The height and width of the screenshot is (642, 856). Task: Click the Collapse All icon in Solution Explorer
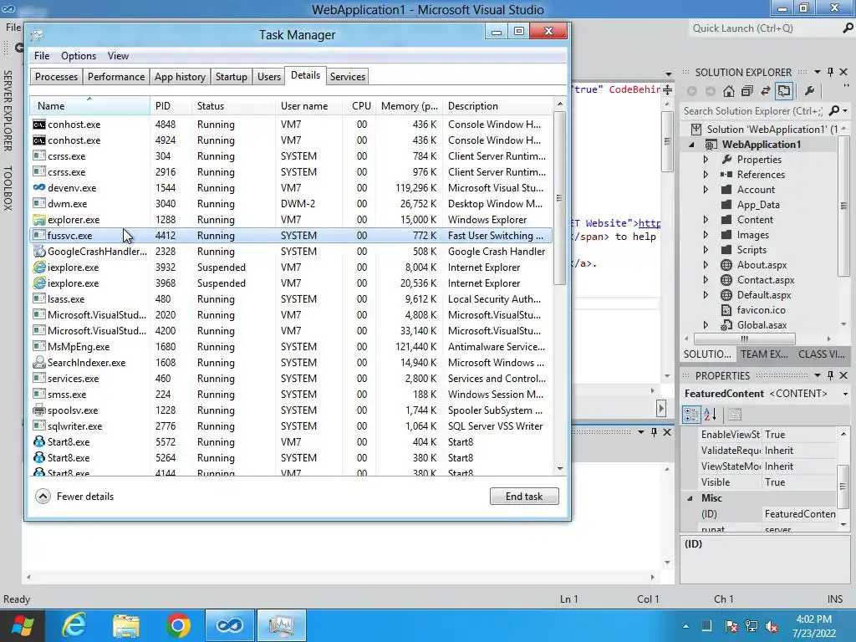pyautogui.click(x=747, y=91)
